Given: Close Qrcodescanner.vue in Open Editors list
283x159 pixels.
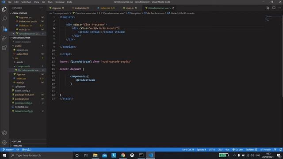Looking at the screenshot, I should (14, 34).
